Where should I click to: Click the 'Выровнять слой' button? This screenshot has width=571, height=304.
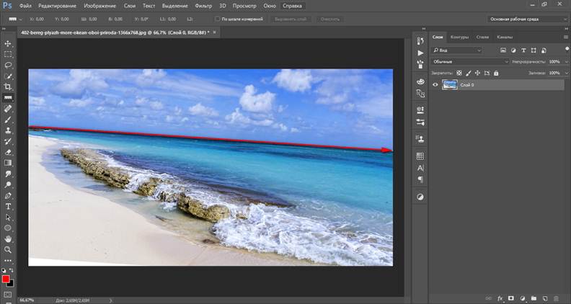point(291,19)
